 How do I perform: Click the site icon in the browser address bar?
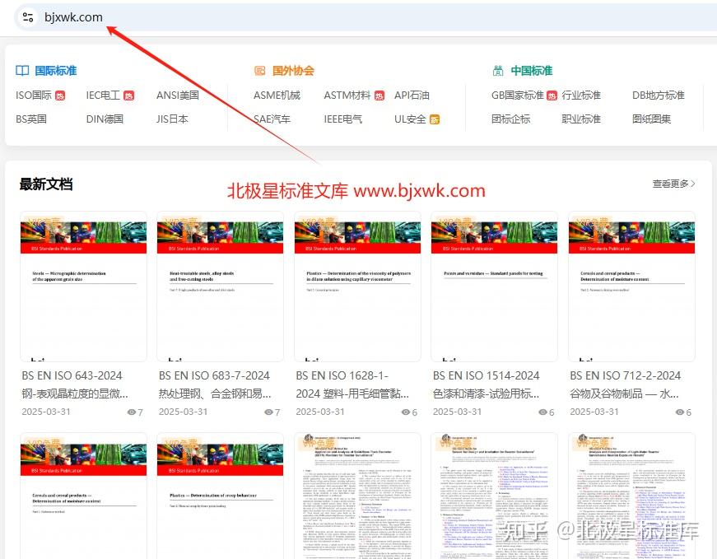(x=29, y=16)
